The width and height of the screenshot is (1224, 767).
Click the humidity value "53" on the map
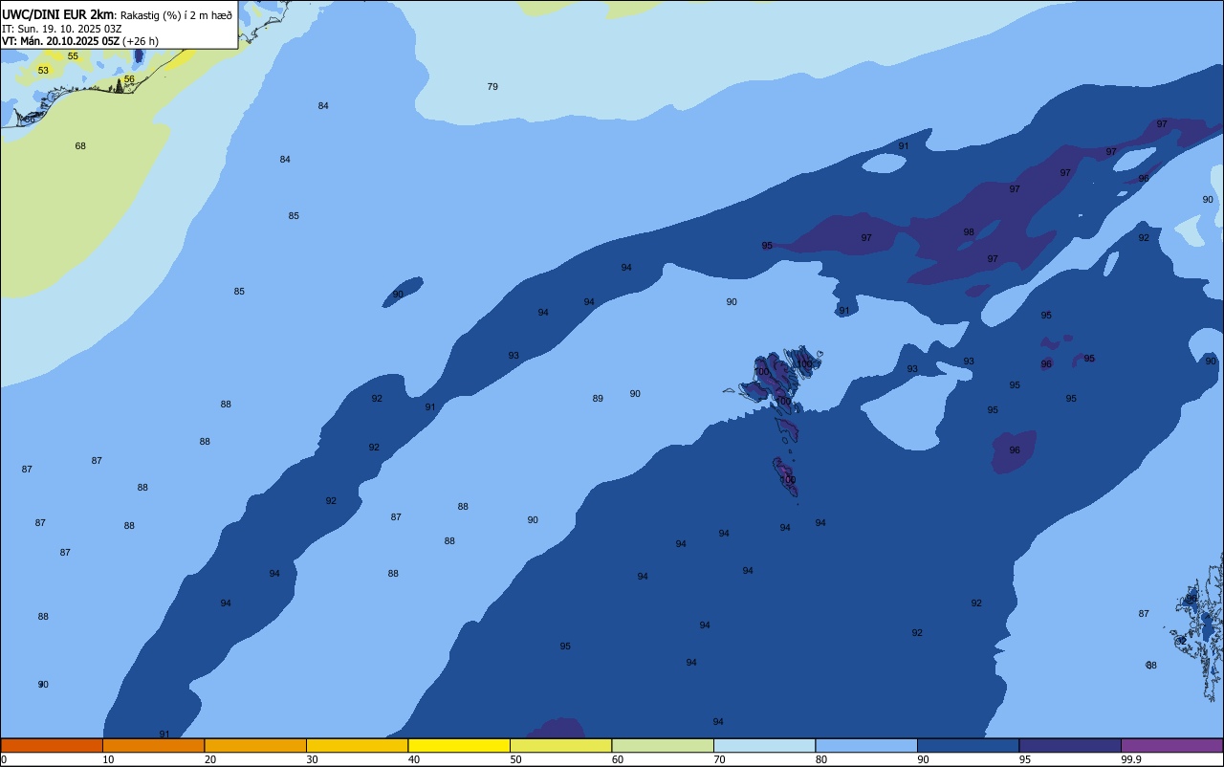tap(43, 71)
